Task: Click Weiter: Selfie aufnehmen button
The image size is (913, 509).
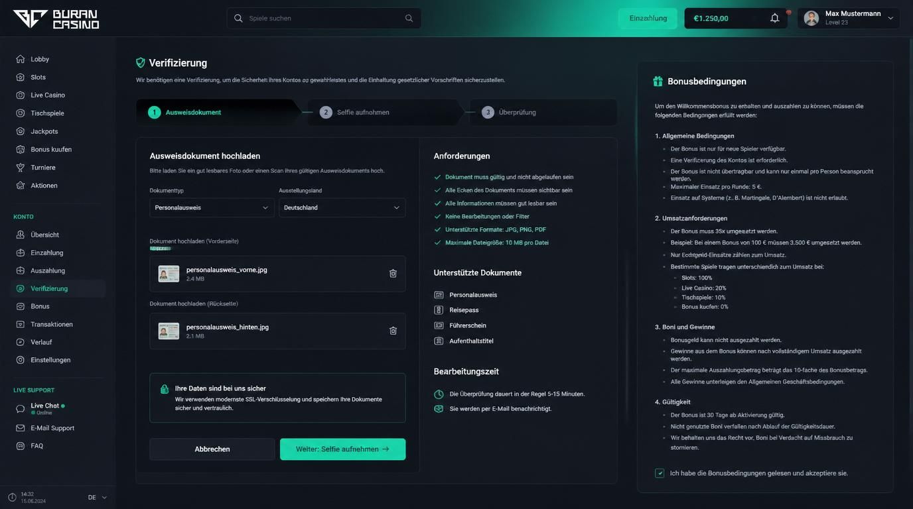Action: point(342,449)
